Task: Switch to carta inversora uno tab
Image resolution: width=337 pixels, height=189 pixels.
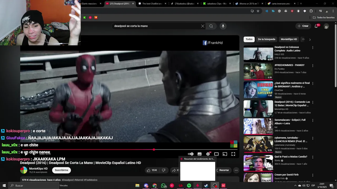Action: (282, 4)
